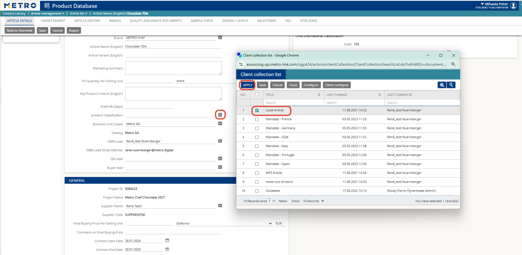Click the Shelf life (days) input field

tap(149, 106)
